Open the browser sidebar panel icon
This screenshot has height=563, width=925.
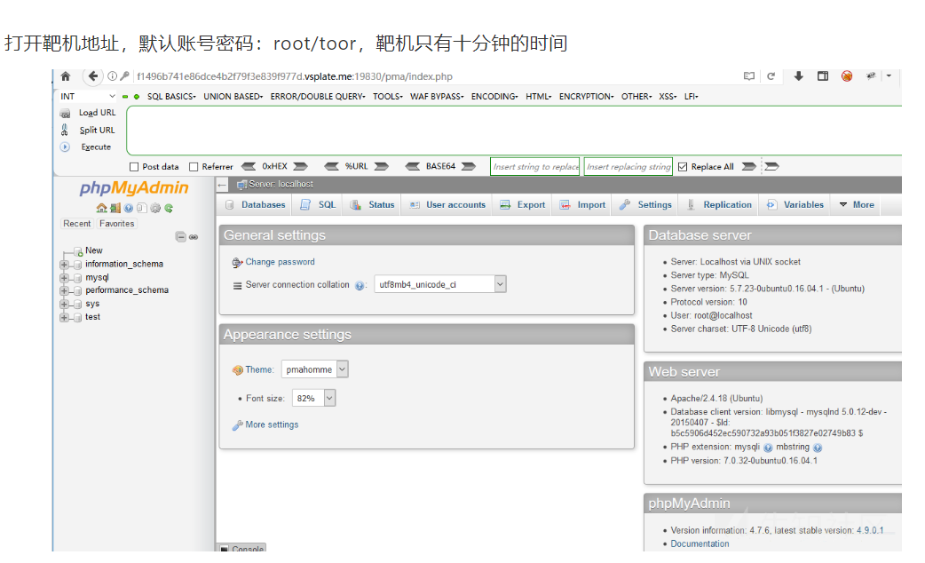pos(823,76)
